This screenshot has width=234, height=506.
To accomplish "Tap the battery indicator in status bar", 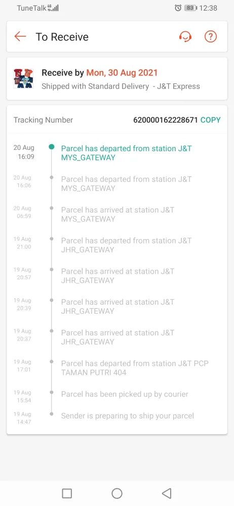I will pyautogui.click(x=190, y=8).
